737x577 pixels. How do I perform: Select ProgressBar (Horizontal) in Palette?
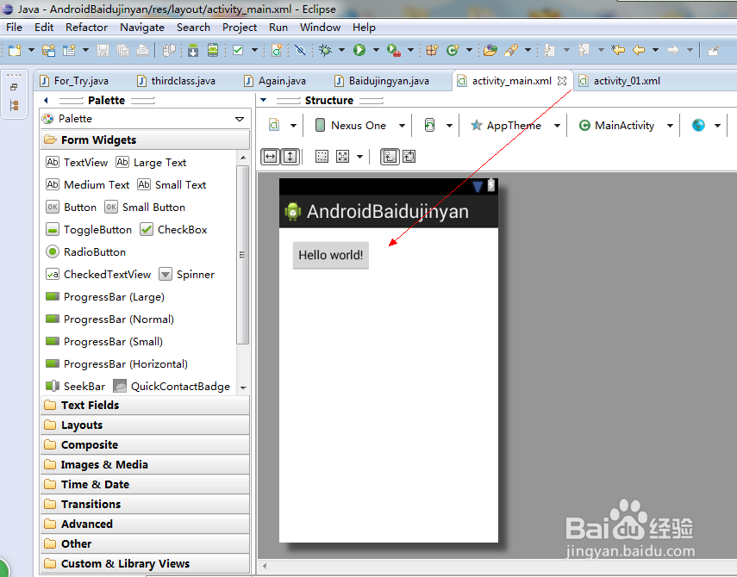coord(117,363)
